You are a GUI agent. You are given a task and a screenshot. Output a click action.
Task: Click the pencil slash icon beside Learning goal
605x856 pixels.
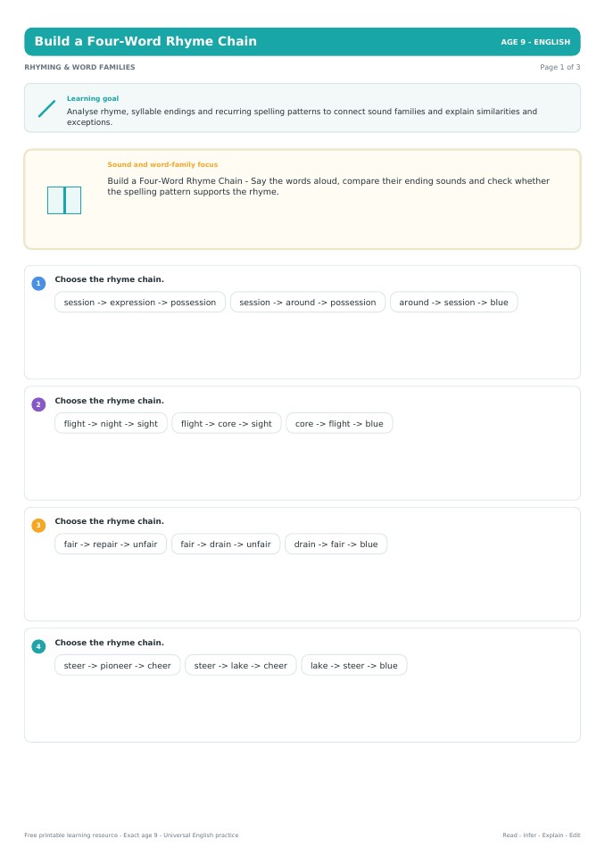(47, 108)
